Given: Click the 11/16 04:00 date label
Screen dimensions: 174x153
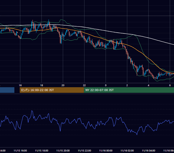Looking at the screenshot, I should pos(149,150).
